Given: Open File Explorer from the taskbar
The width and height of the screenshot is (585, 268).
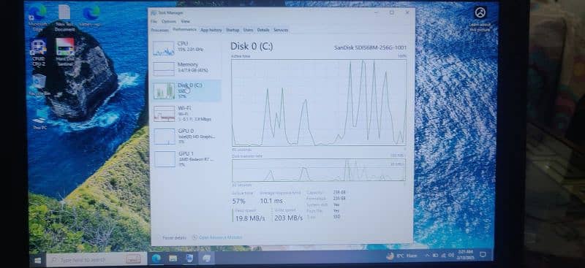Looking at the screenshot, I should point(173,259).
